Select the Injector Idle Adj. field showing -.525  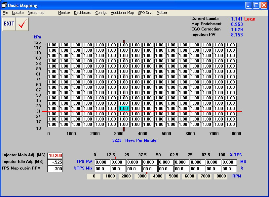[55, 162]
